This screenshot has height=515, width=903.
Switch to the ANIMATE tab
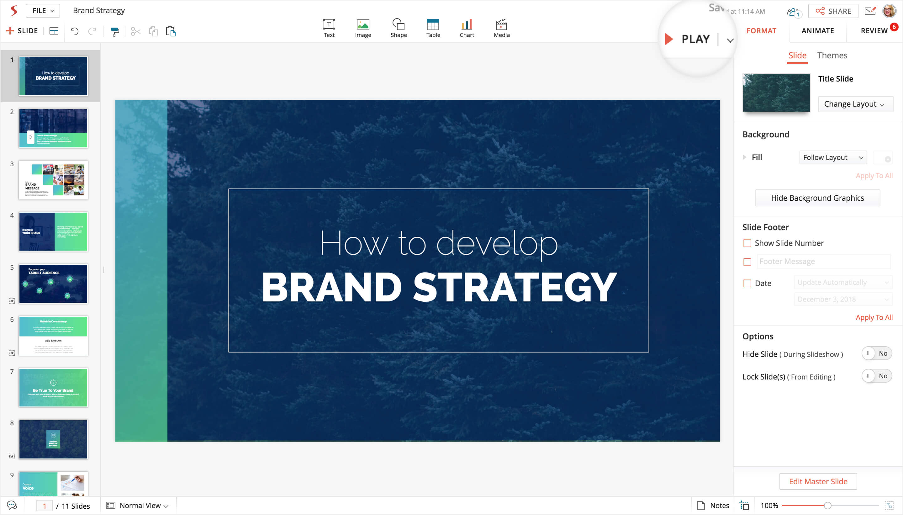817,31
